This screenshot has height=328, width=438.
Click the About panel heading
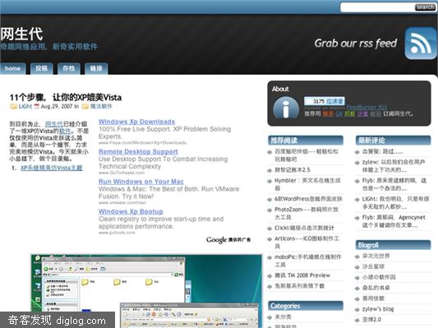coord(280,89)
